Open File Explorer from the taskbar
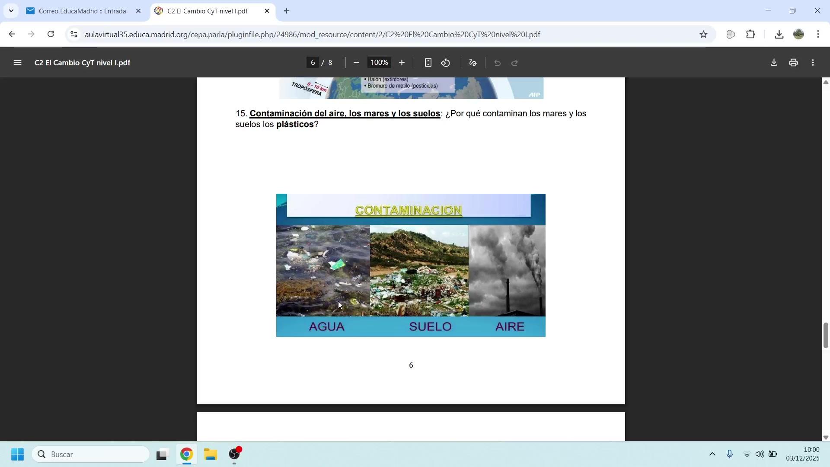The height and width of the screenshot is (467, 830). coord(211,455)
